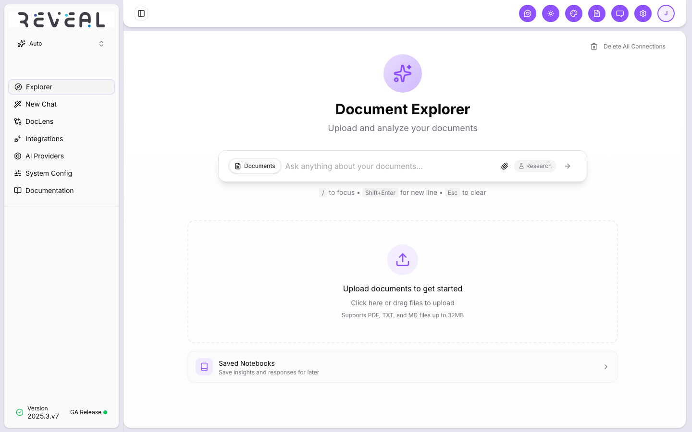The height and width of the screenshot is (432, 692).
Task: Click the large sparkle Document Explorer icon
Action: tap(403, 73)
